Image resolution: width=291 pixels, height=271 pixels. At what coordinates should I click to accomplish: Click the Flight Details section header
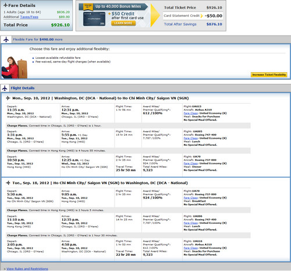(23, 88)
